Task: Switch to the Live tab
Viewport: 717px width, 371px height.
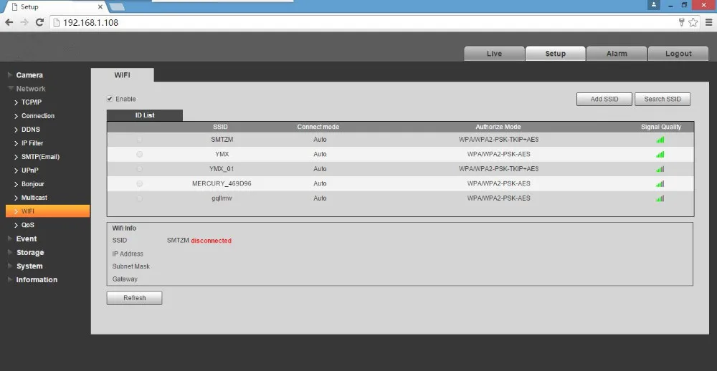Action: click(494, 54)
